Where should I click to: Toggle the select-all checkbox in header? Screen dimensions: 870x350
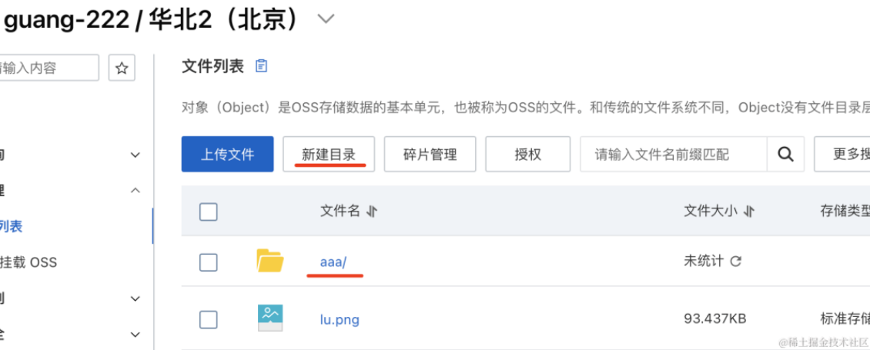click(208, 212)
